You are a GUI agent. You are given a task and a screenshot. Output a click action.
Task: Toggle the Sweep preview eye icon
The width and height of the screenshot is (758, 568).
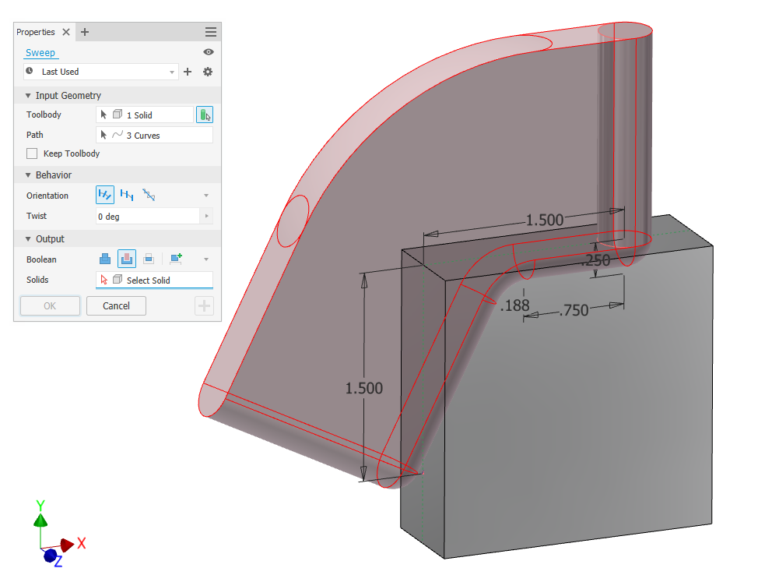pyautogui.click(x=209, y=51)
